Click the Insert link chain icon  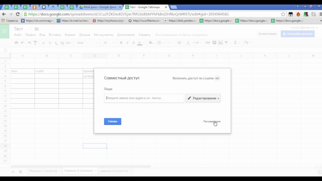click(x=208, y=43)
